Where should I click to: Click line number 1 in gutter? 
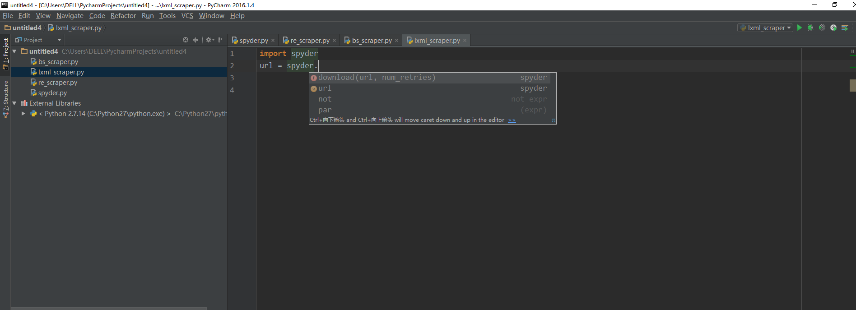pyautogui.click(x=232, y=54)
